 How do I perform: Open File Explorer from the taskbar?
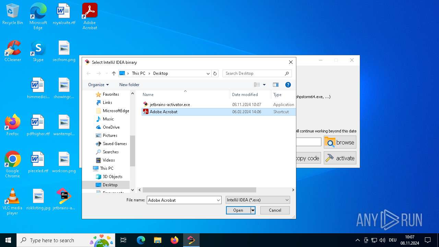tap(157, 240)
